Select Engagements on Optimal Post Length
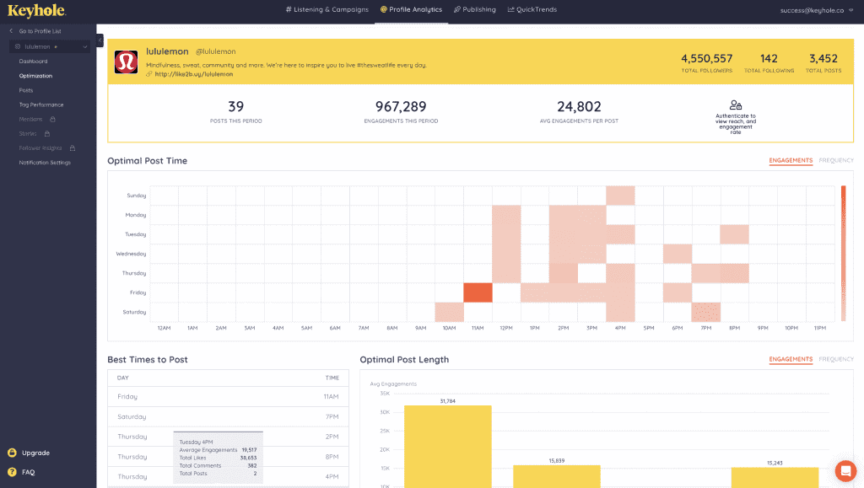The image size is (864, 488). pos(791,359)
